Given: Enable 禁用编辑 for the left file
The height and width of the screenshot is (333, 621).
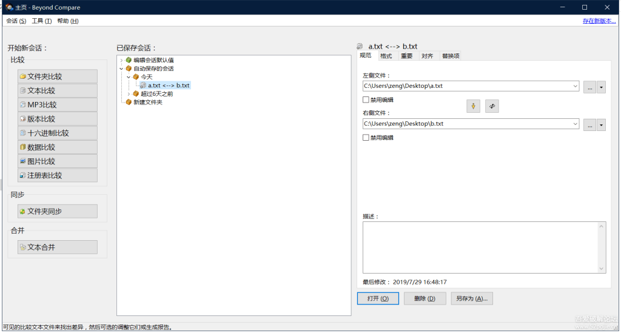Looking at the screenshot, I should 366,100.
